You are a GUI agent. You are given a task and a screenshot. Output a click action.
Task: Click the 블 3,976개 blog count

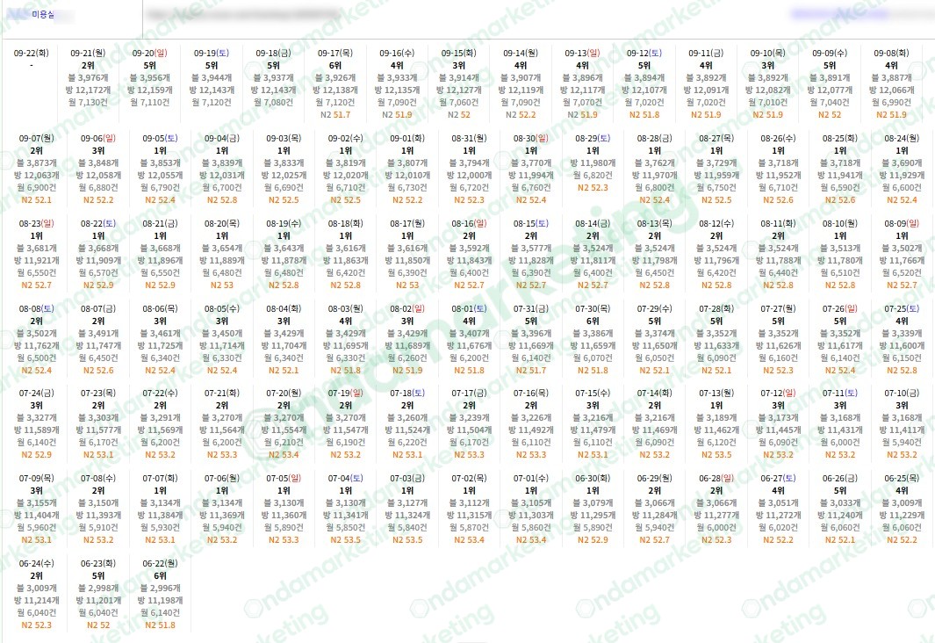pos(88,77)
